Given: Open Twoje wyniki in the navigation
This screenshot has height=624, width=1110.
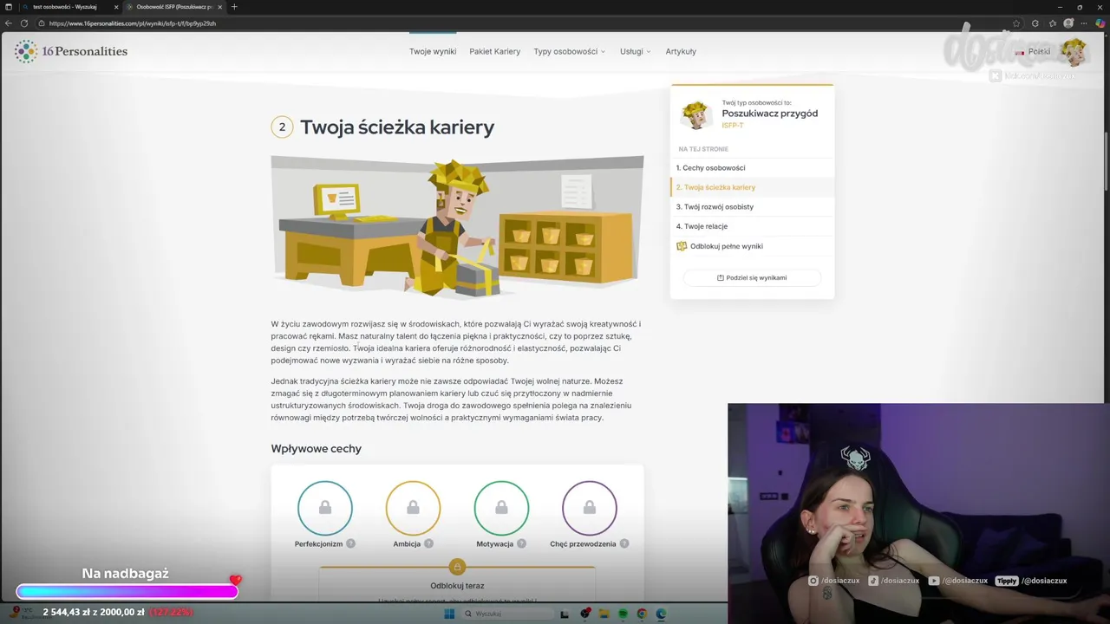Looking at the screenshot, I should pos(433,51).
